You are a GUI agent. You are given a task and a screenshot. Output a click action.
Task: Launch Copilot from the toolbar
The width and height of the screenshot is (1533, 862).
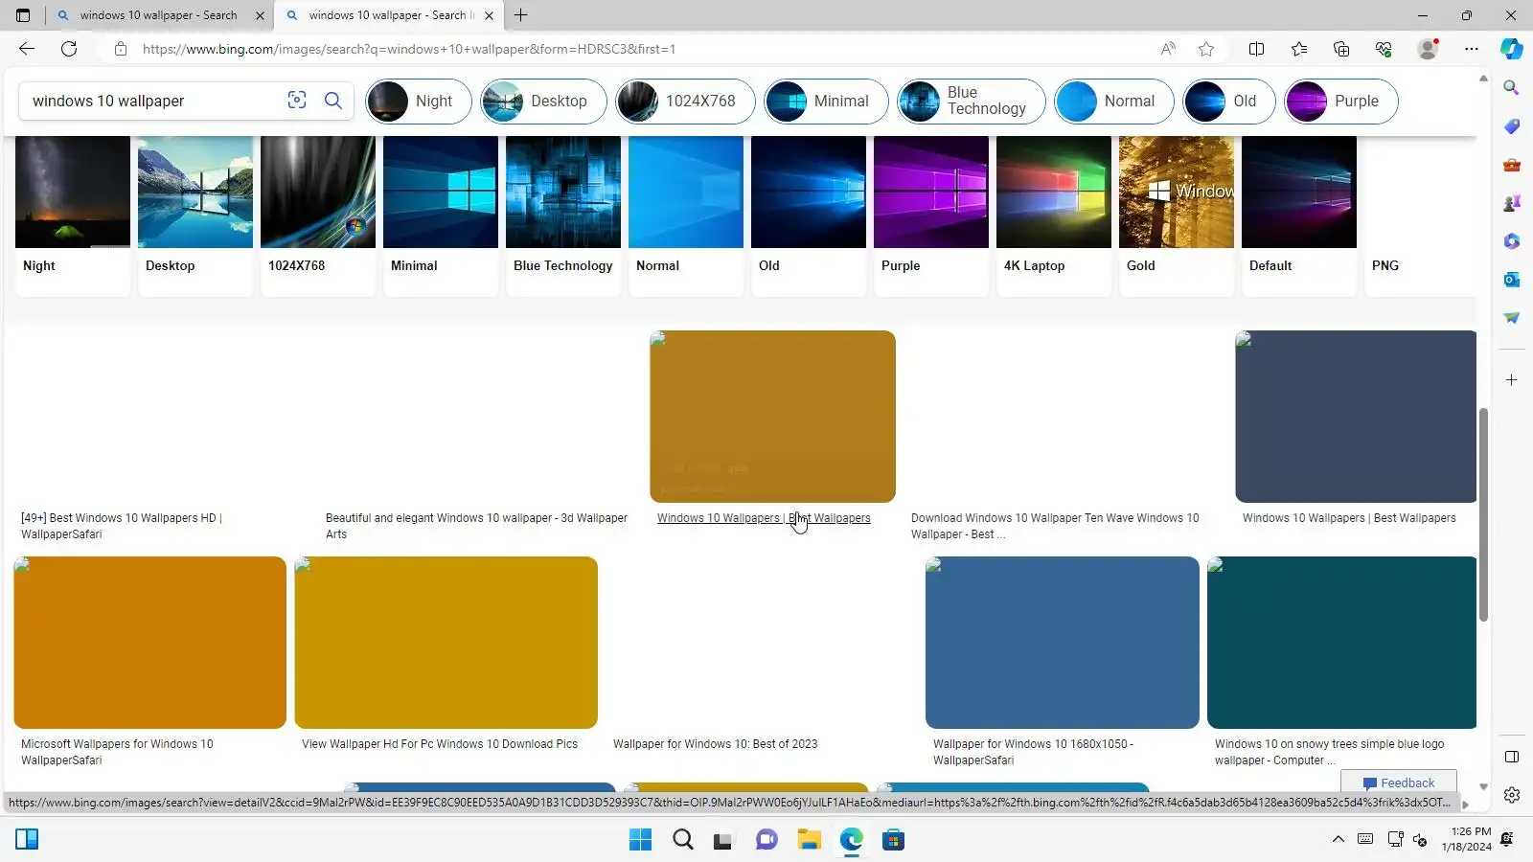pos(1512,49)
